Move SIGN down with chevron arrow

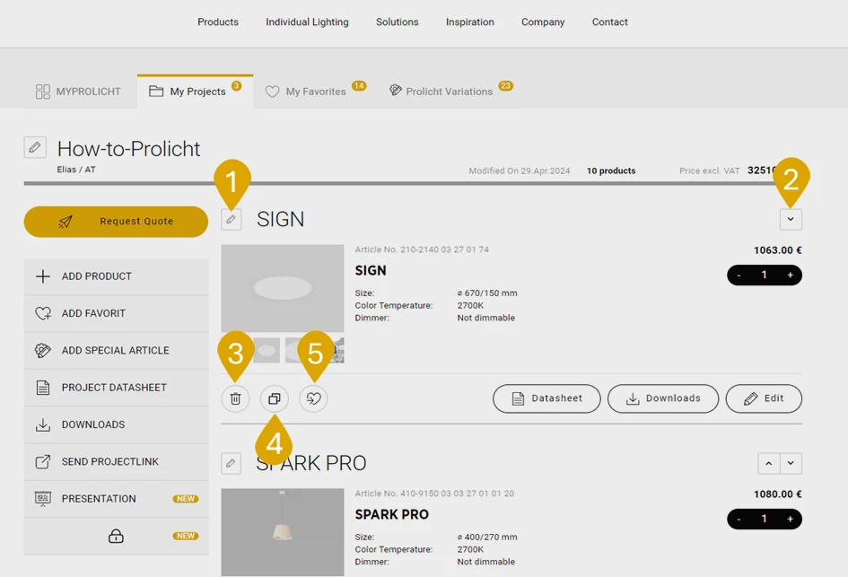tap(791, 219)
